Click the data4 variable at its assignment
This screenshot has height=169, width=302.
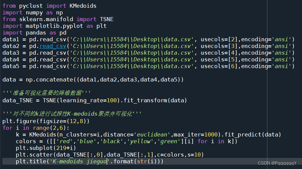[x=11, y=60]
